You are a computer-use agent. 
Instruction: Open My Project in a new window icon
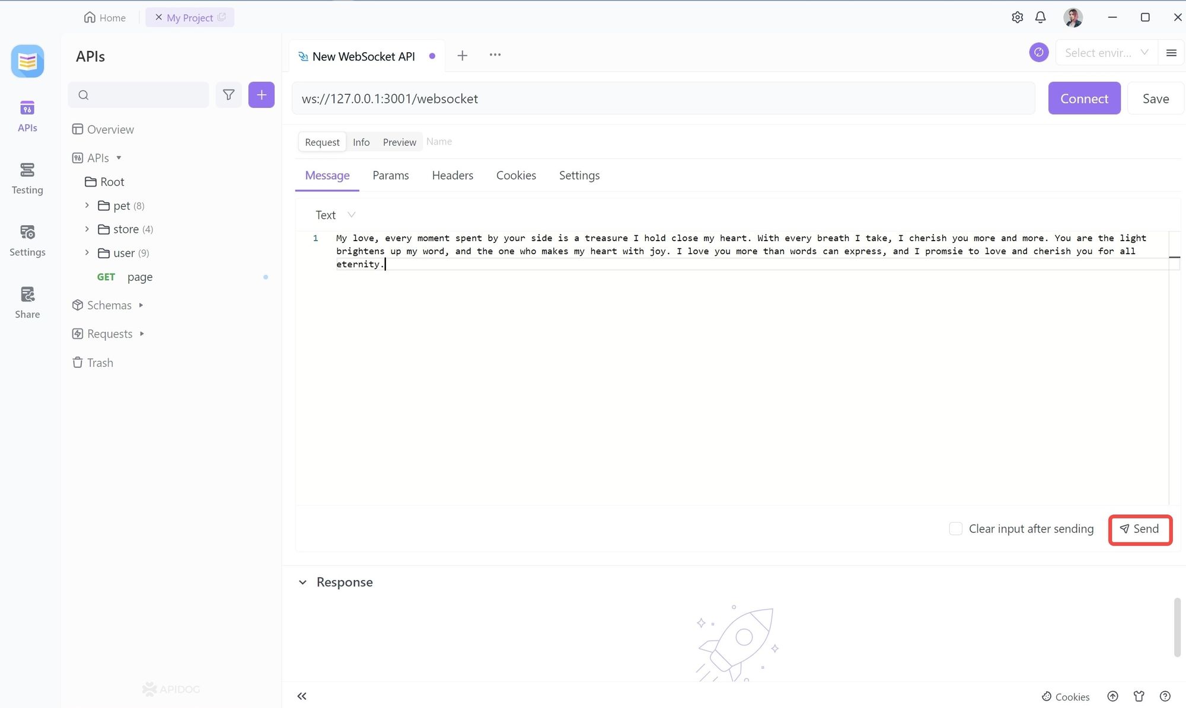coord(222,17)
